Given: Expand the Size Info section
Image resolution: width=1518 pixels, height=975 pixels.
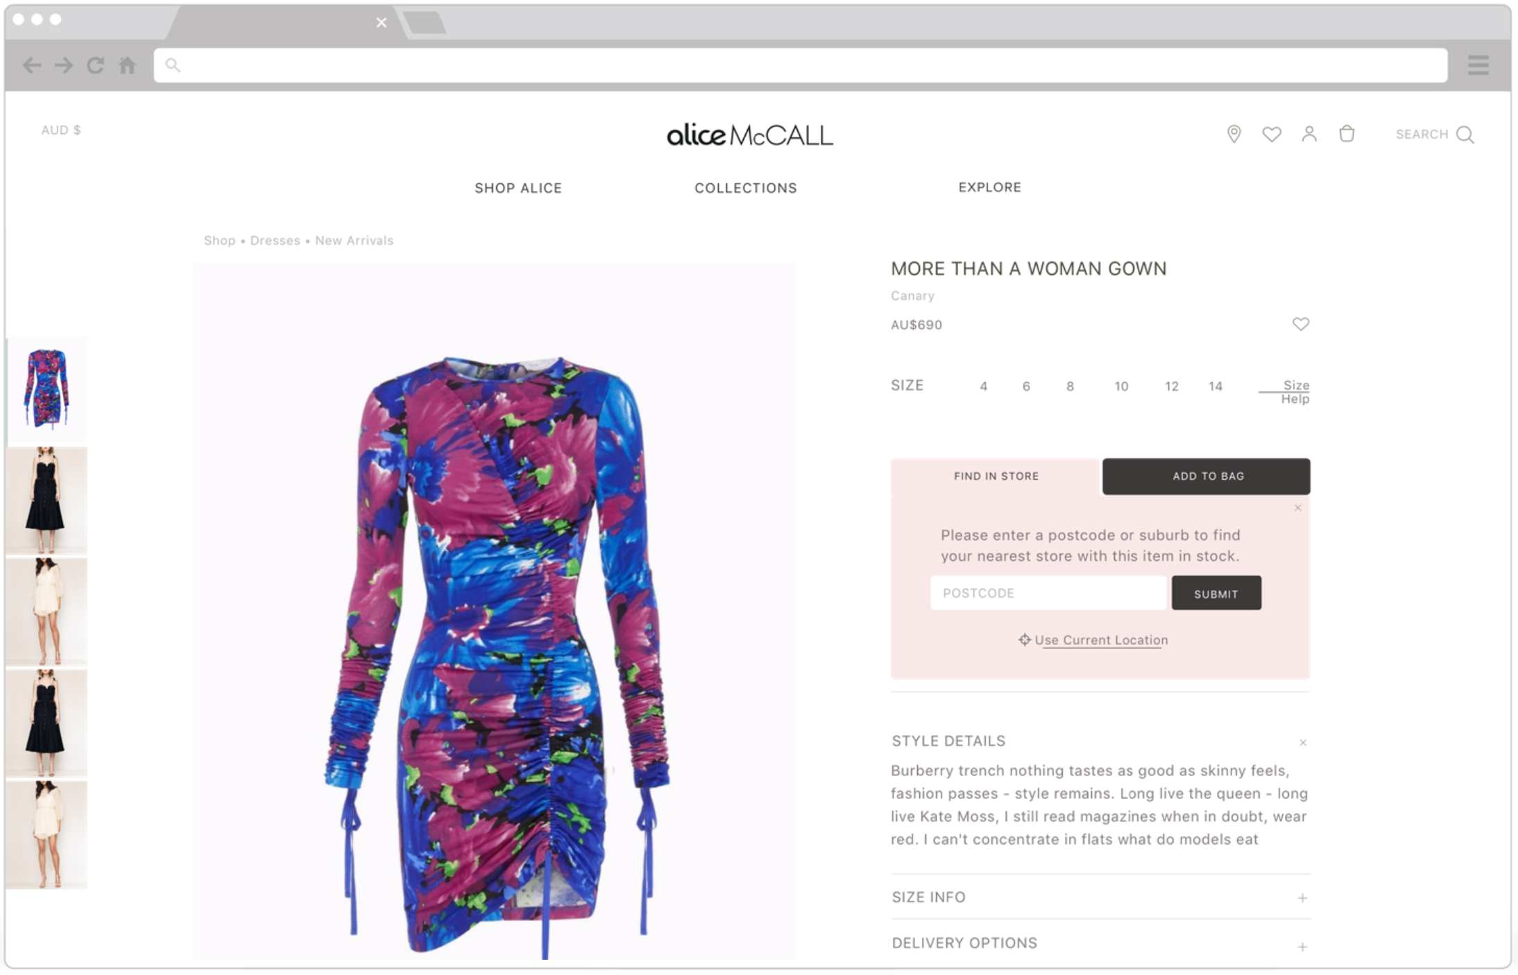Looking at the screenshot, I should click(1100, 897).
